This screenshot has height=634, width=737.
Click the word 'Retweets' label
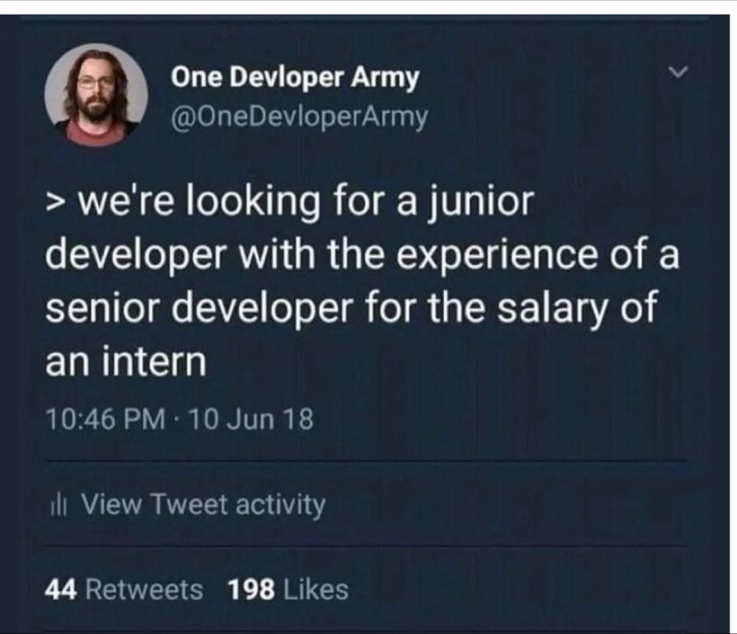(x=145, y=589)
